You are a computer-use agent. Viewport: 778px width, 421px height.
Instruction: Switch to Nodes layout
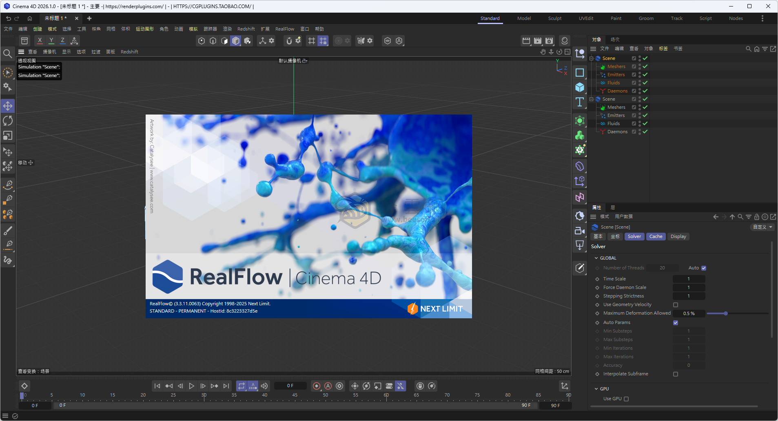736,18
